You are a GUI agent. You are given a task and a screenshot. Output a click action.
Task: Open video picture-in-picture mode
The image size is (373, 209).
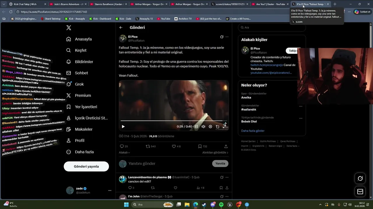click(x=217, y=127)
